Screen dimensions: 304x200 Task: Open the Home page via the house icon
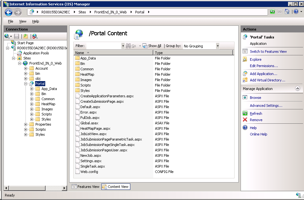coord(287,11)
